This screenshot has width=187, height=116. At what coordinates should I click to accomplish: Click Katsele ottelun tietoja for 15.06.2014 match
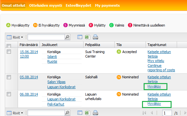159,54
